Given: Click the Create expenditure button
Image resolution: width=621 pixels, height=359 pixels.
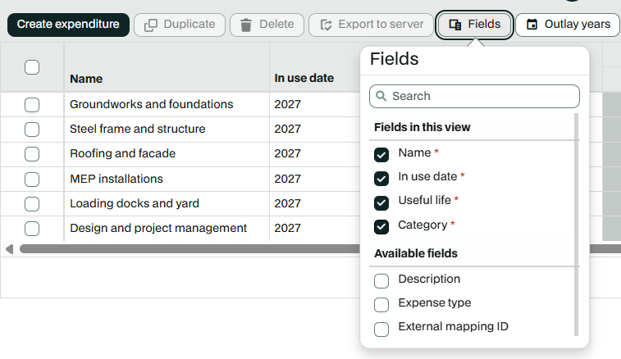Looking at the screenshot, I should click(x=68, y=25).
